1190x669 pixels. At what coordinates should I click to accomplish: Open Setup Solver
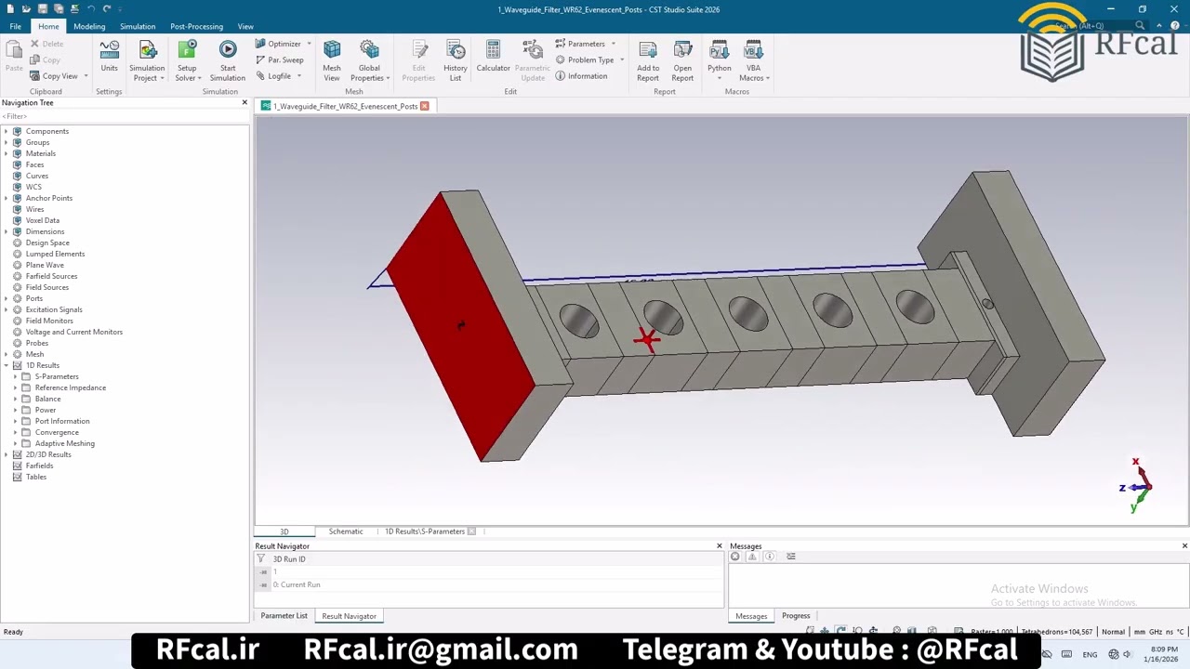(x=187, y=60)
